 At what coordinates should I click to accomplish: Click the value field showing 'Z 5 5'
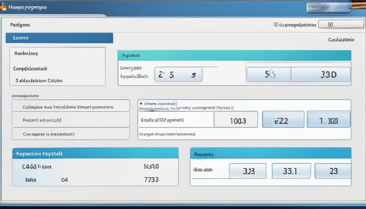(178, 75)
